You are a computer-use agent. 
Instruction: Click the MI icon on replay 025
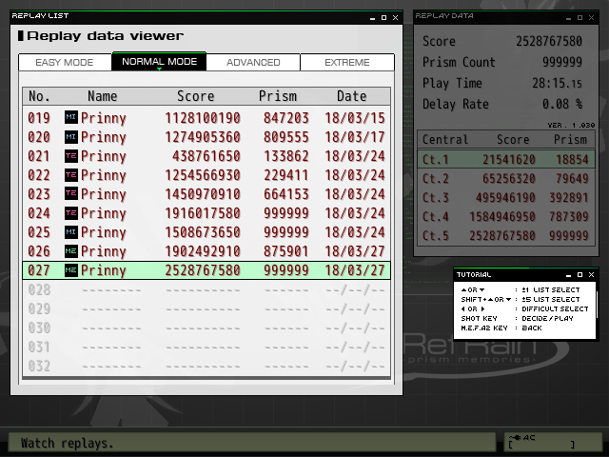71,232
